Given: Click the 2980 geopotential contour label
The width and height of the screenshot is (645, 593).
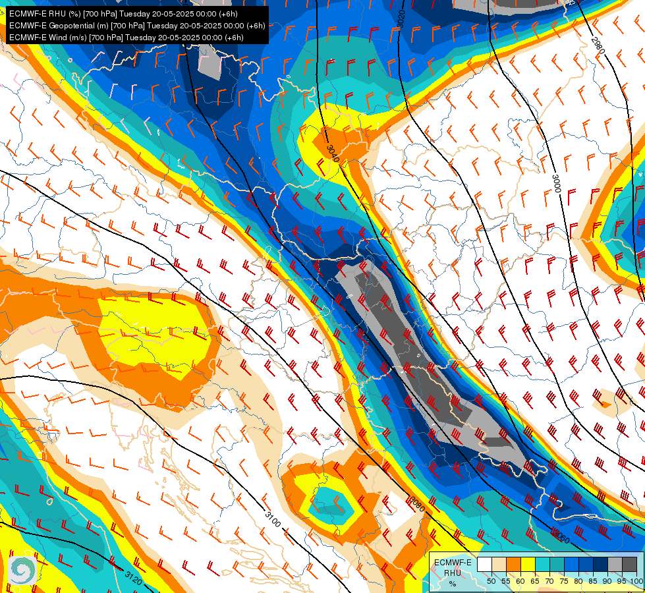Looking at the screenshot, I should click(598, 45).
